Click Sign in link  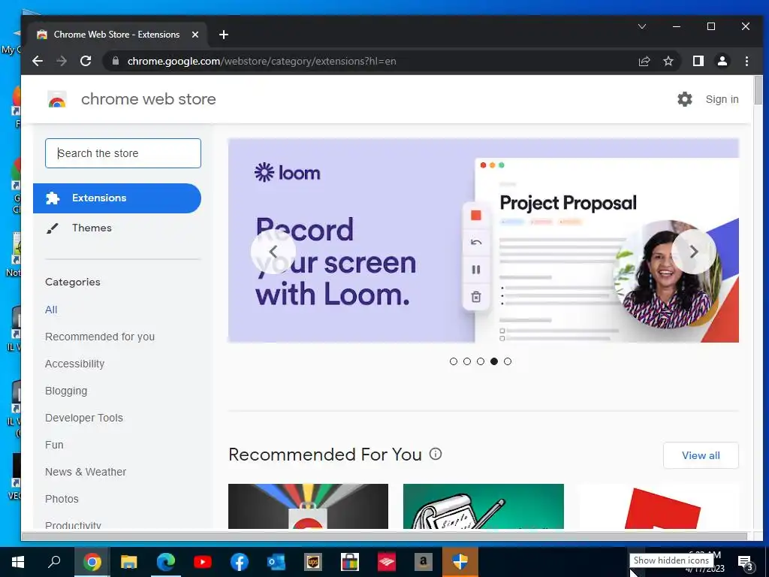[x=722, y=99]
